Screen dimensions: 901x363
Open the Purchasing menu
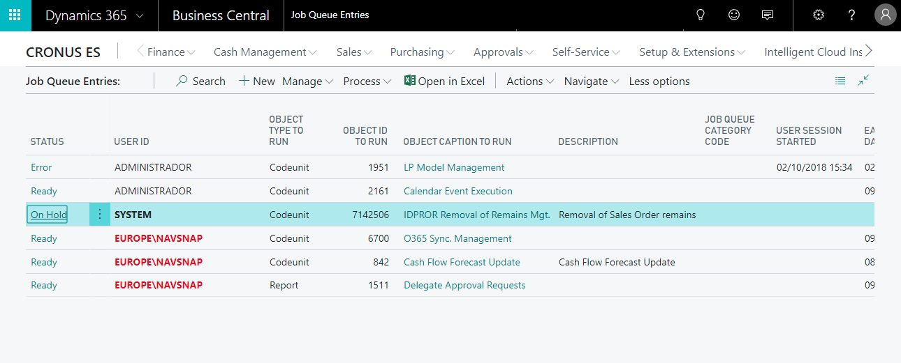(422, 52)
